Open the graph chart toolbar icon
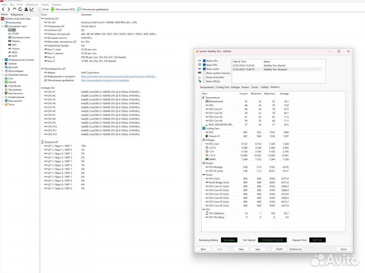The height and width of the screenshot is (273, 365). [32, 9]
